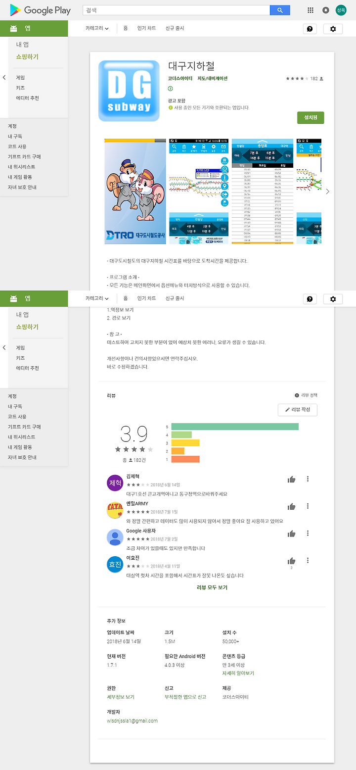Click the 1.7.1 current version value
This screenshot has height=770, width=356.
(112, 665)
